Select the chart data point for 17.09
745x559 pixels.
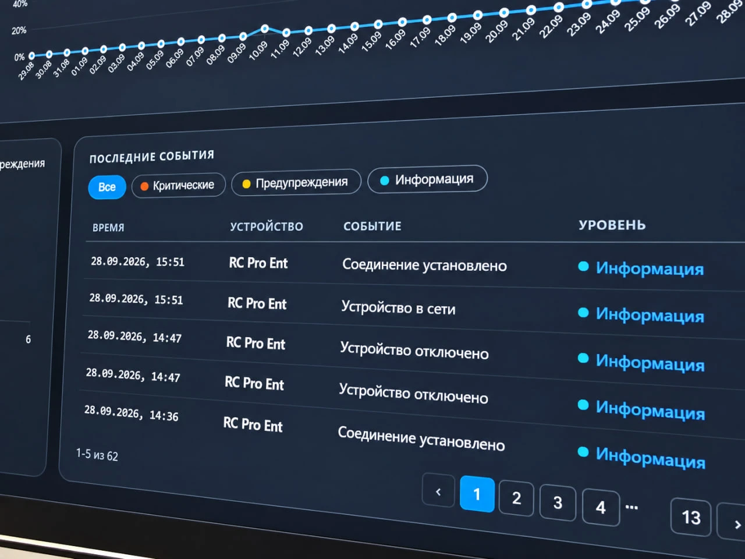(427, 20)
